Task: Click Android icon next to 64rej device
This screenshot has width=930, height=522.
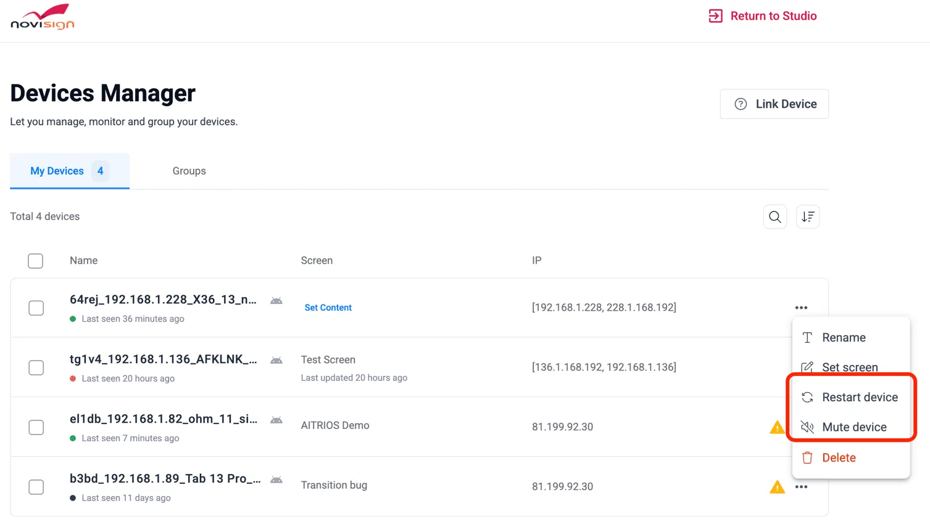Action: (276, 301)
